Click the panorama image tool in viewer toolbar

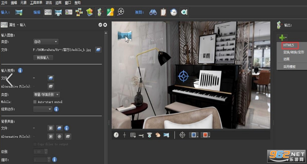point(166,135)
